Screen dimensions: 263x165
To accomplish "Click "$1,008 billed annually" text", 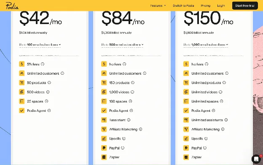I will click(x=116, y=33).
